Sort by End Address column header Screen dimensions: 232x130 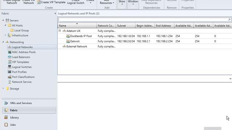coord(165,26)
